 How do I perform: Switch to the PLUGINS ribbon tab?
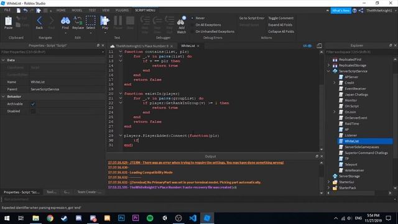[x=122, y=11]
